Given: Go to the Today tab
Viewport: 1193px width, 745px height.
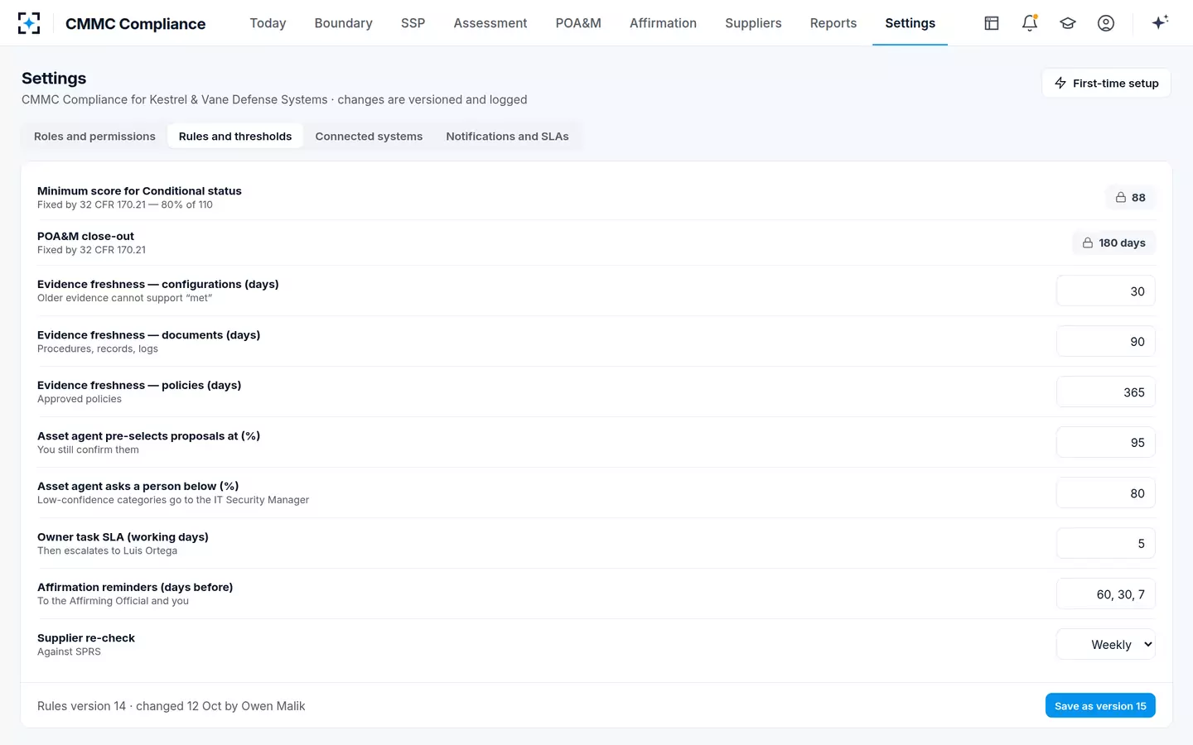Looking at the screenshot, I should 268,23.
